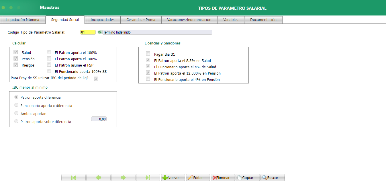Switch to the Documentación tab
Image resolution: width=386 pixels, height=191 pixels.
(x=263, y=20)
